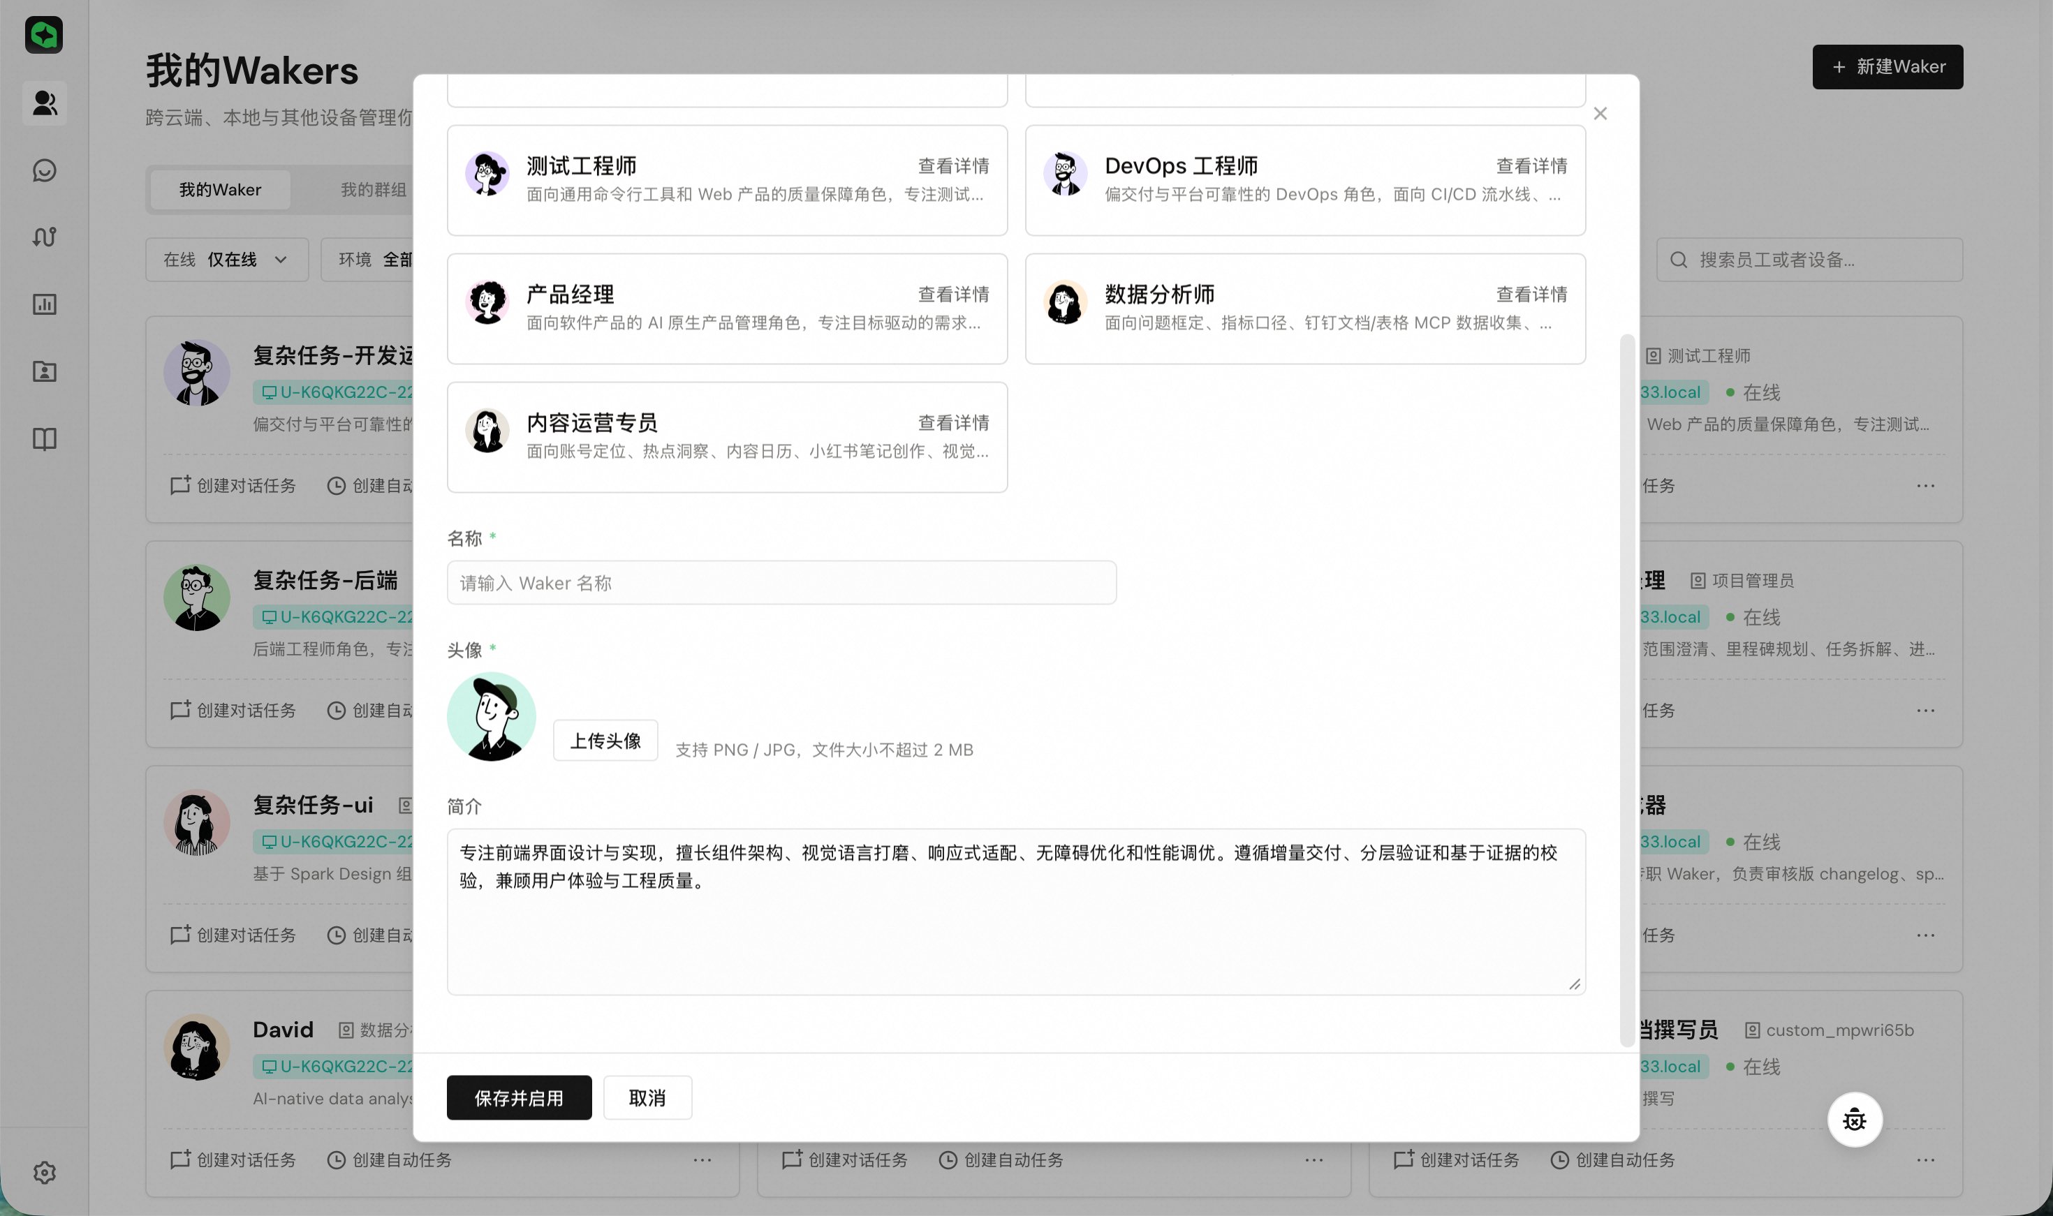2053x1216 pixels.
Task: Open the contacts card icon in sidebar
Action: (44, 372)
